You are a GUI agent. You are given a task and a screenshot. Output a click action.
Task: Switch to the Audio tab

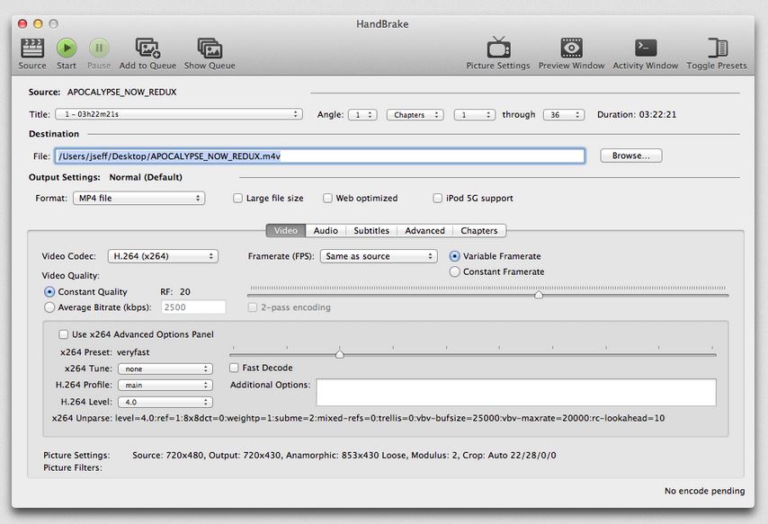(326, 231)
